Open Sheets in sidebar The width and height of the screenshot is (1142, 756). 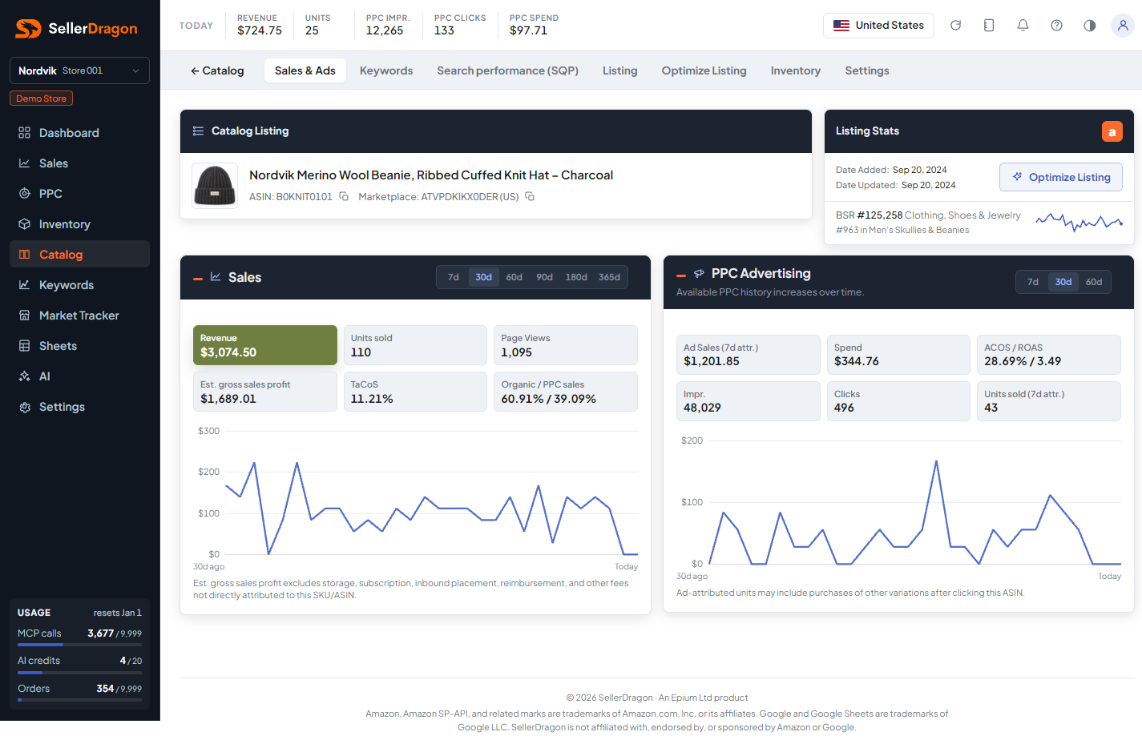[x=79, y=346]
